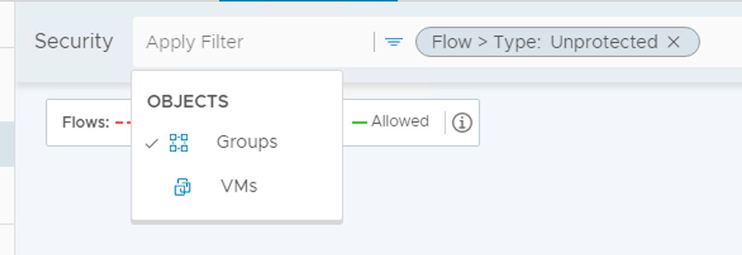Click into the Apply Filter field
The width and height of the screenshot is (742, 255).
point(253,42)
